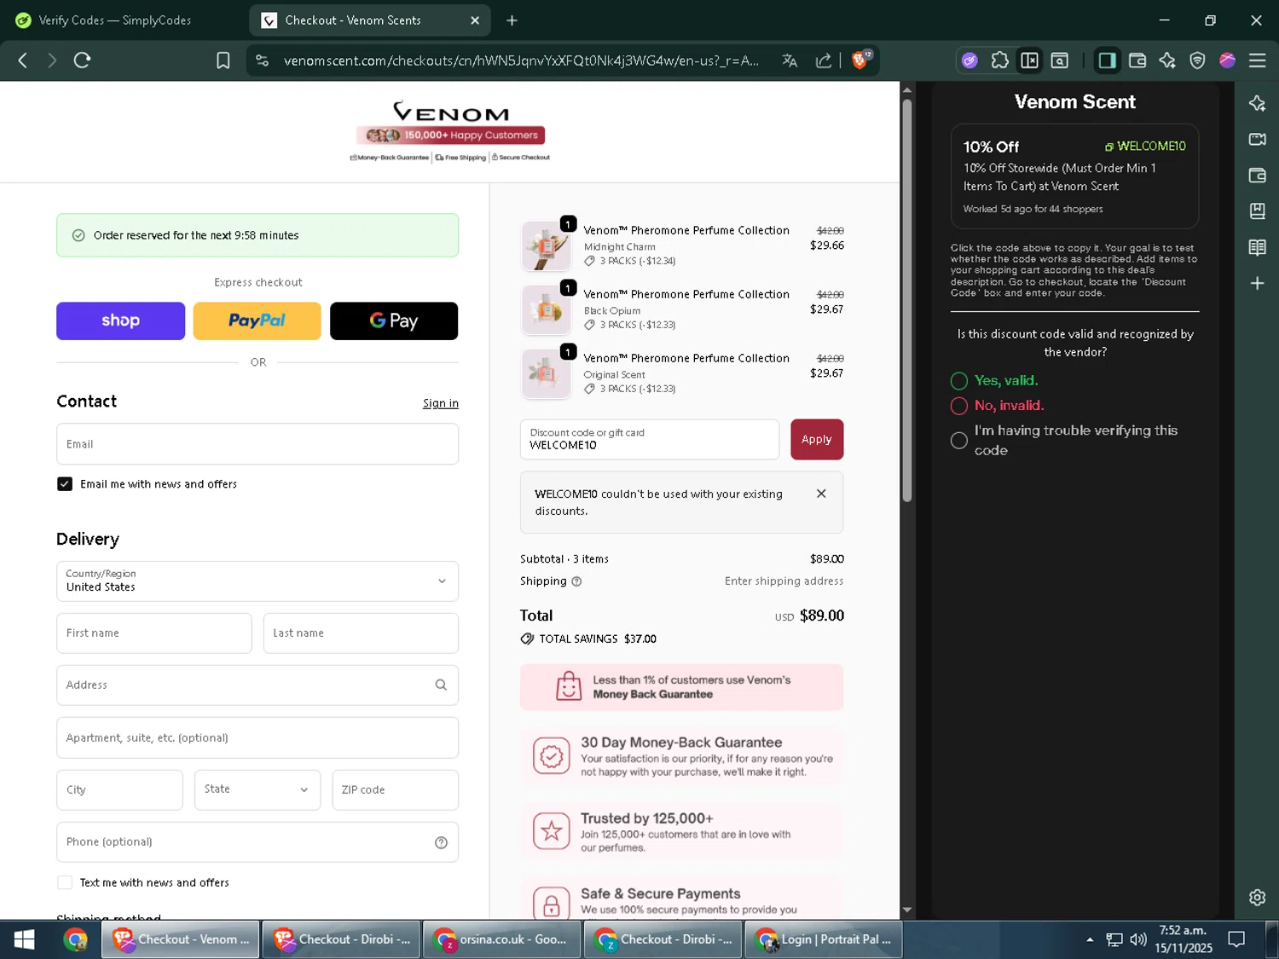Open the State dropdown
Viewport: 1279px width, 959px height.
click(258, 790)
